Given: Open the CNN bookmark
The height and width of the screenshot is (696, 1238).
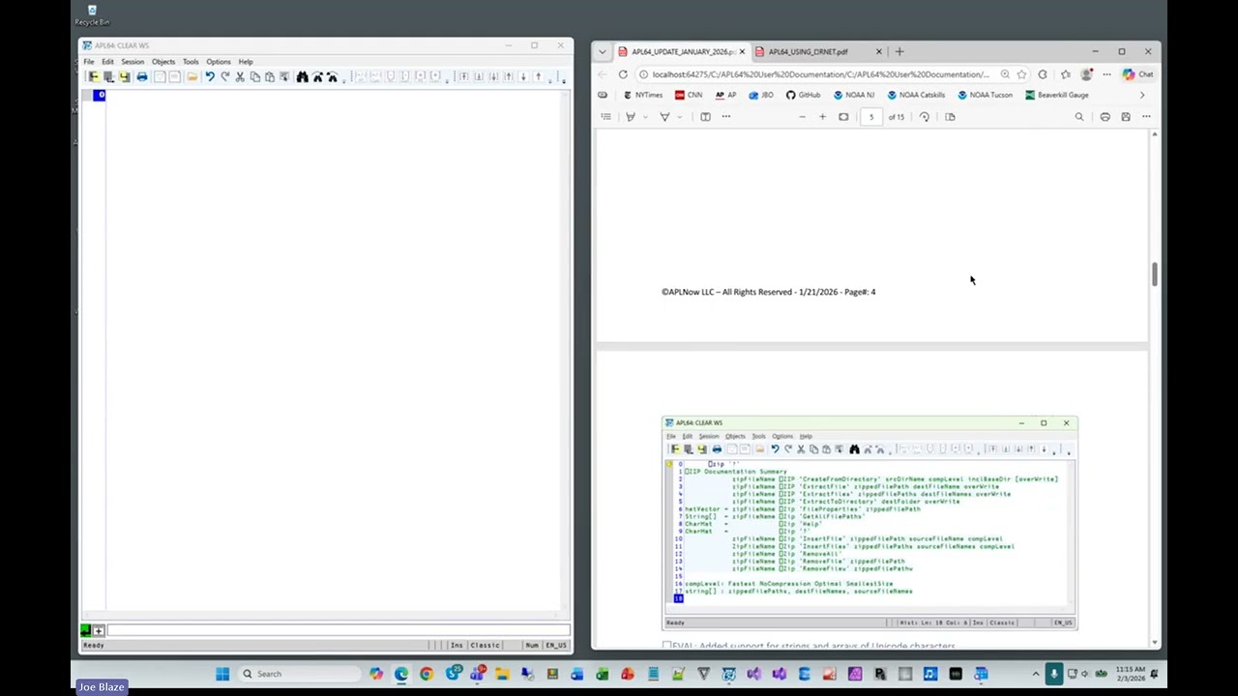Looking at the screenshot, I should (x=689, y=95).
